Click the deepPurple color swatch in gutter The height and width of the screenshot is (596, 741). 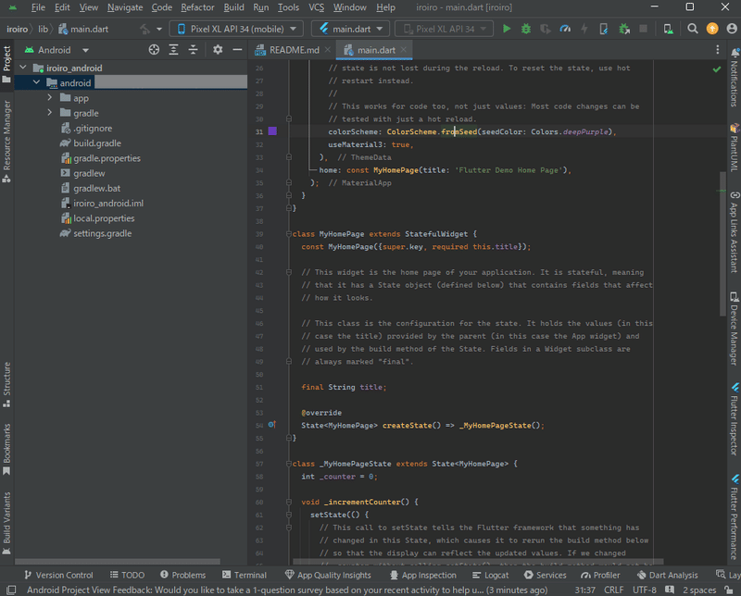pyautogui.click(x=272, y=131)
